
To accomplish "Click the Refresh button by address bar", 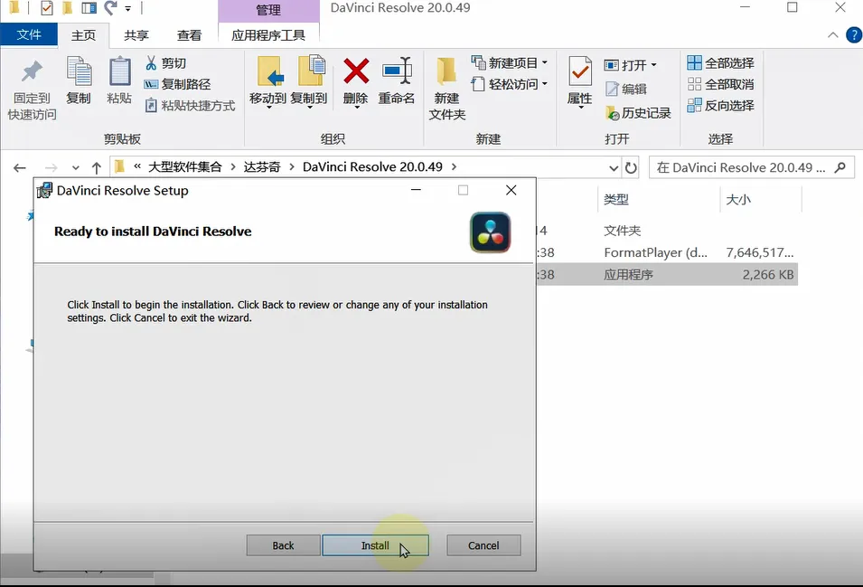I will [x=631, y=167].
